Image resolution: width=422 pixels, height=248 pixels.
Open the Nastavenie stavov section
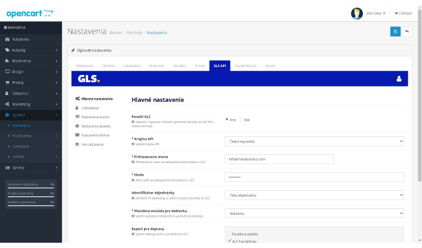pyautogui.click(x=93, y=117)
